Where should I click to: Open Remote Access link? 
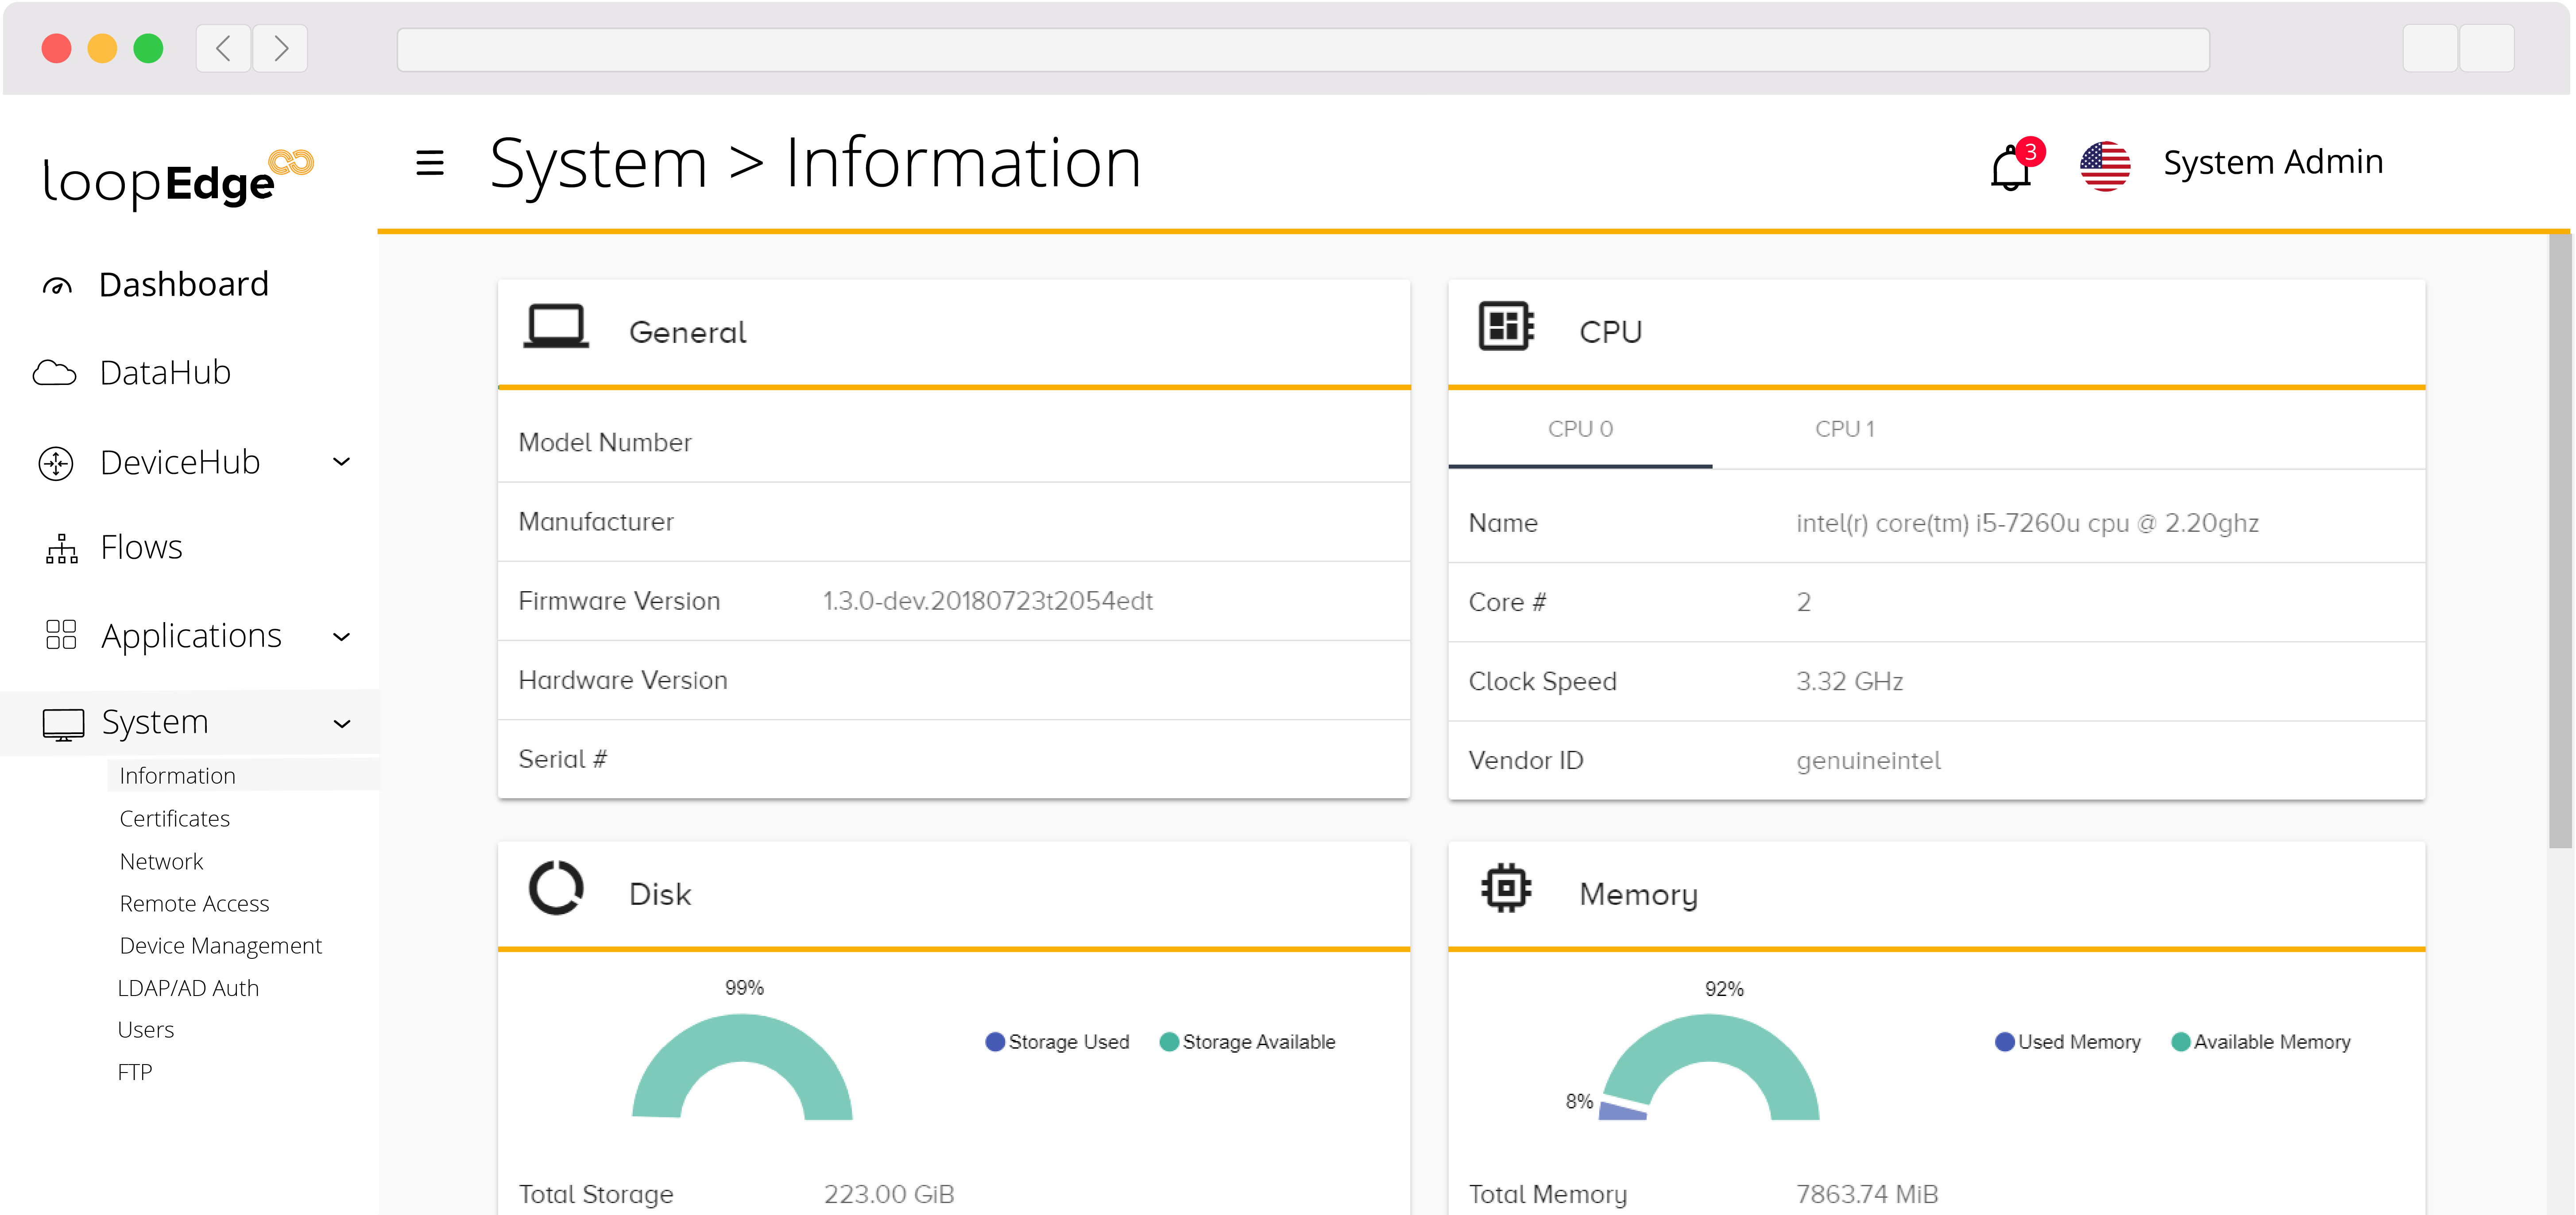click(x=195, y=904)
